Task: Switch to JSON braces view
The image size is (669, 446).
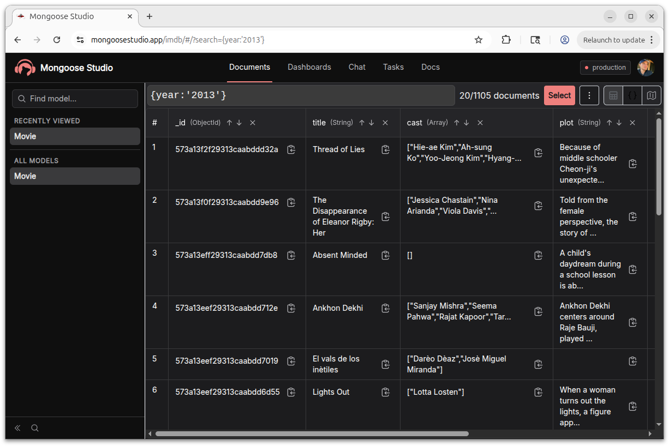Action: click(632, 95)
